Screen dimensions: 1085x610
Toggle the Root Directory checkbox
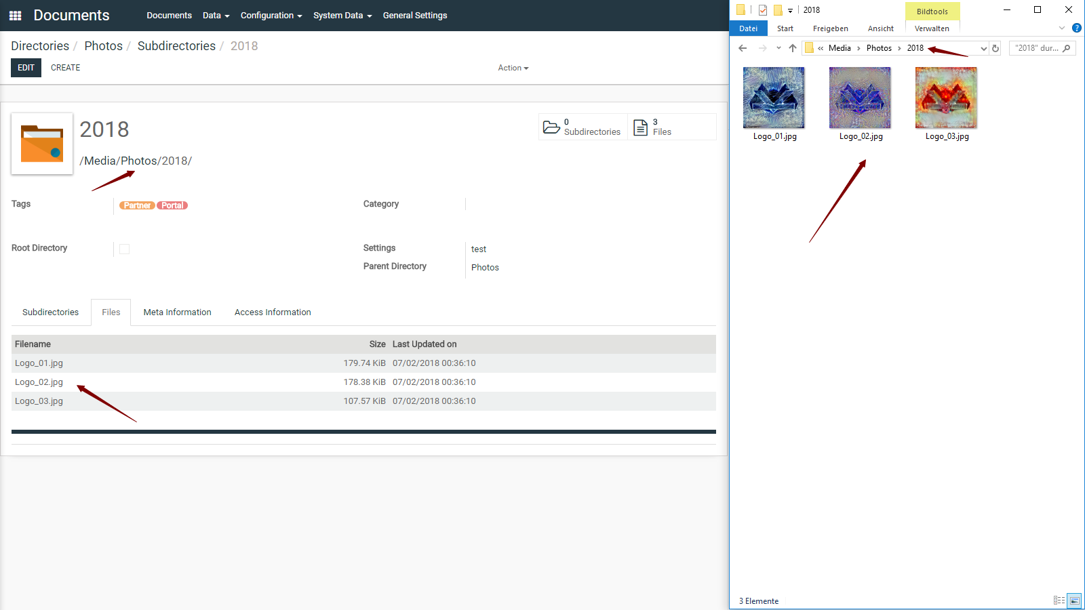click(x=124, y=249)
